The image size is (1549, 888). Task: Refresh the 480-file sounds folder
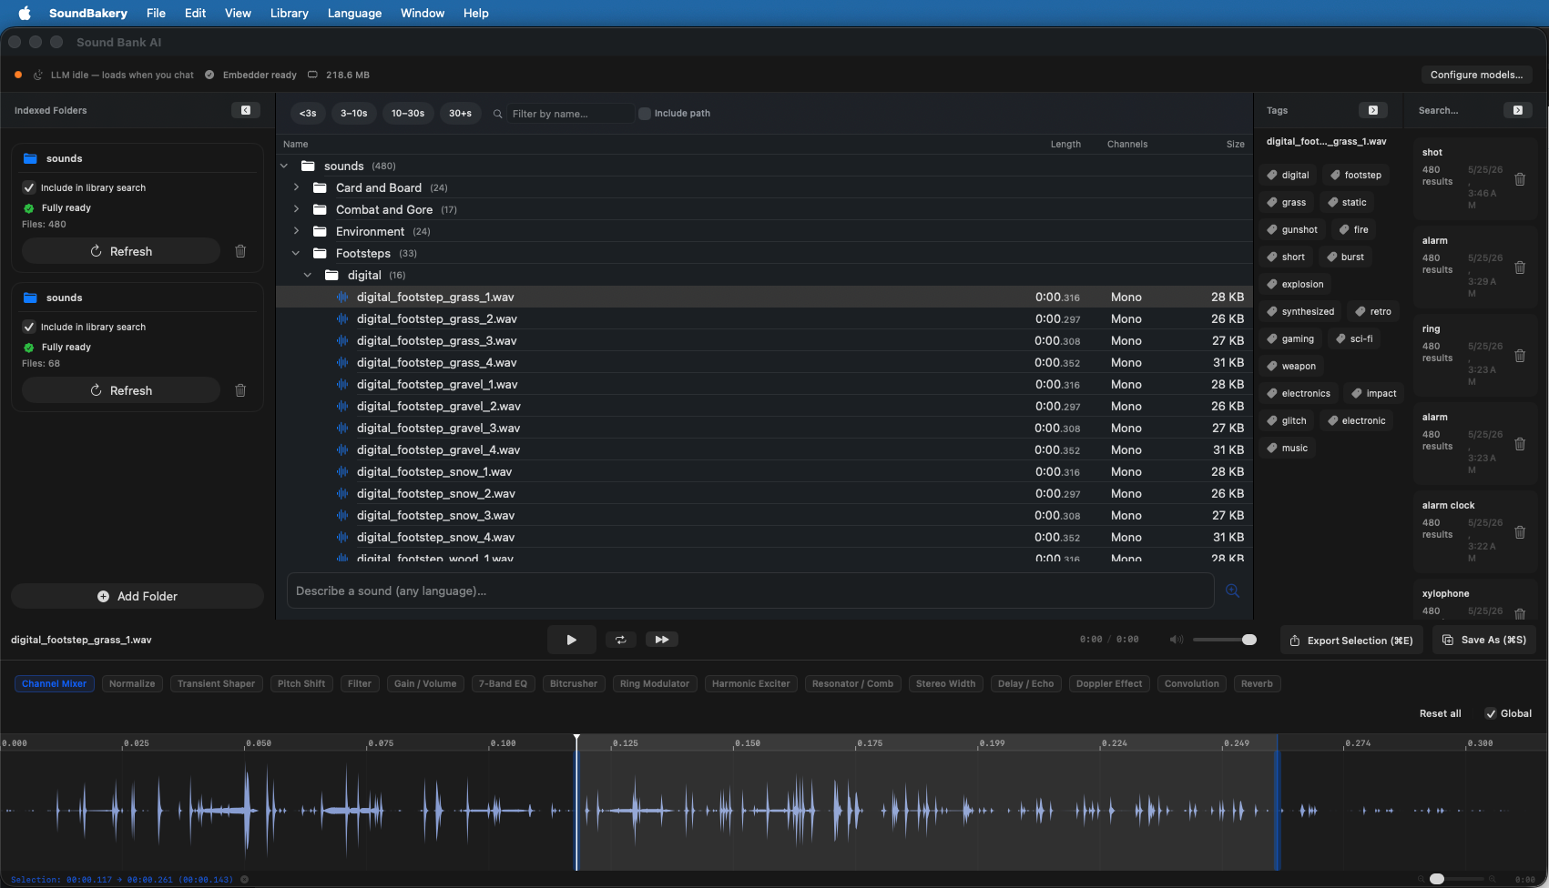(x=121, y=251)
